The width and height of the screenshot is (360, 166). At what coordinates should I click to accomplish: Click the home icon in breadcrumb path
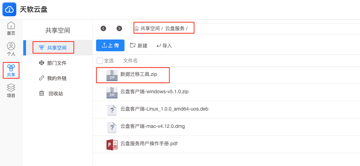[x=137, y=28]
